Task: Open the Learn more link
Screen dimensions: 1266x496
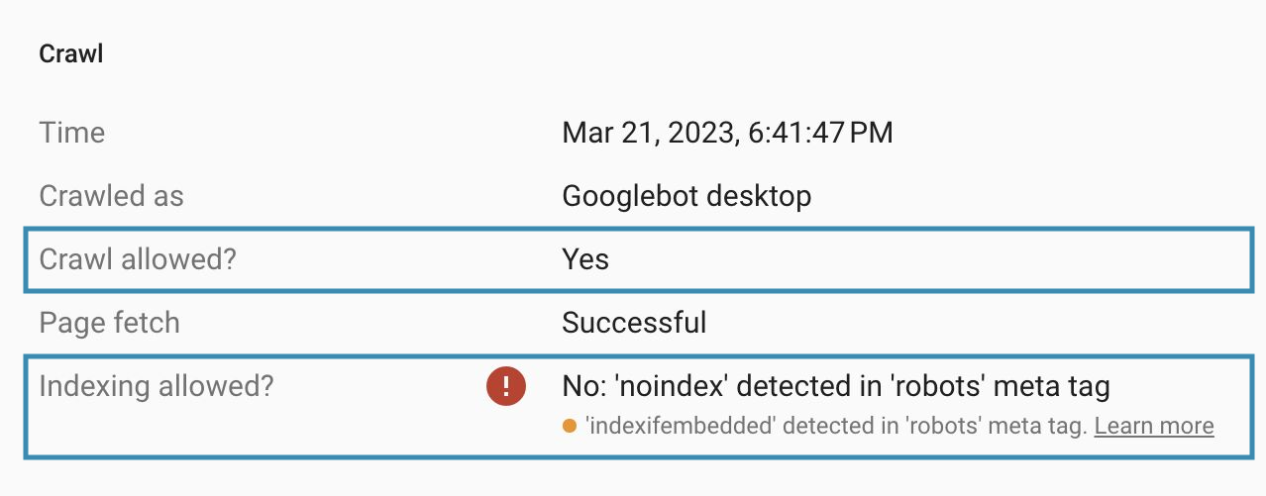Action: tap(1154, 427)
